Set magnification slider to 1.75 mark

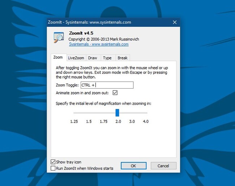tap(103, 113)
